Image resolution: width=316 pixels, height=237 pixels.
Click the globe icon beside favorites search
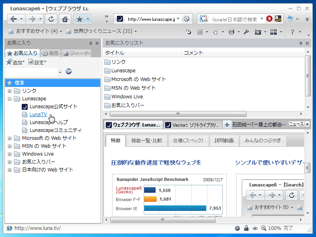pyautogui.click(x=68, y=71)
